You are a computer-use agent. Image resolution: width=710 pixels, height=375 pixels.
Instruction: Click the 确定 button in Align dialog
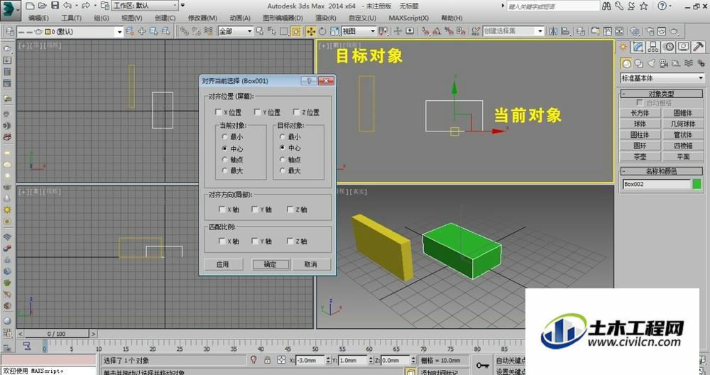click(271, 264)
